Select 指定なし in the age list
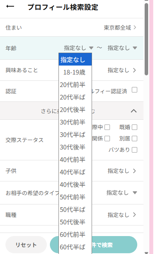154x254 pixels. (x=75, y=59)
